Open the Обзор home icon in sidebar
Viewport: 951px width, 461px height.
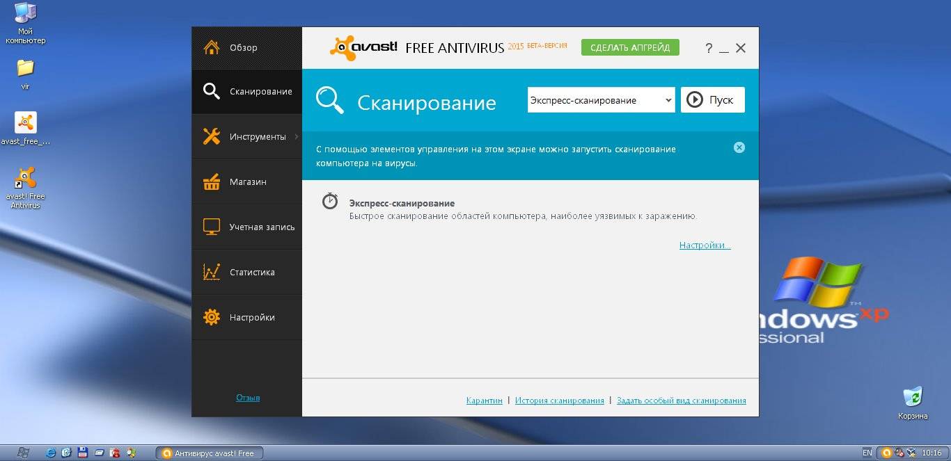click(211, 47)
